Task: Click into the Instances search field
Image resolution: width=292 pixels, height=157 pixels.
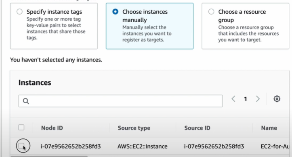Action: [x=120, y=101]
